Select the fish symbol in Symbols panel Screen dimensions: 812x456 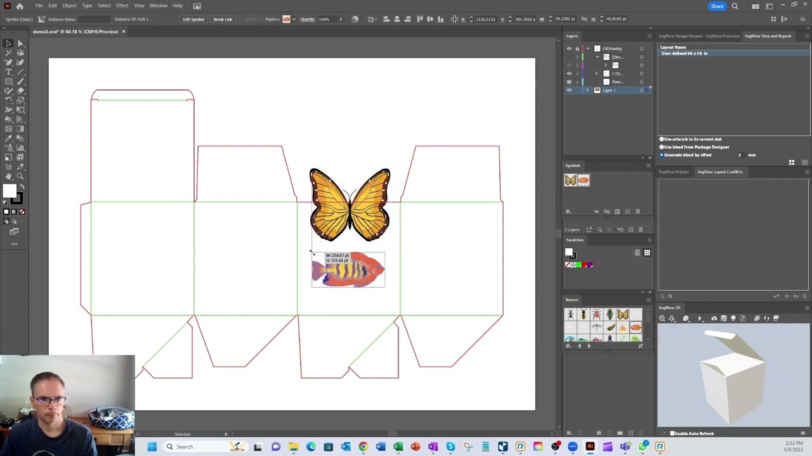click(584, 180)
